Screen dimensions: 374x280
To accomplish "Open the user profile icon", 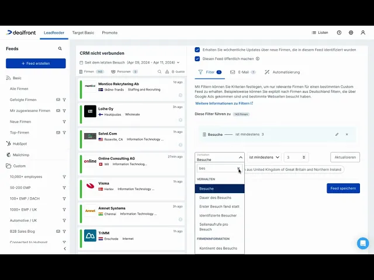I will (363, 33).
